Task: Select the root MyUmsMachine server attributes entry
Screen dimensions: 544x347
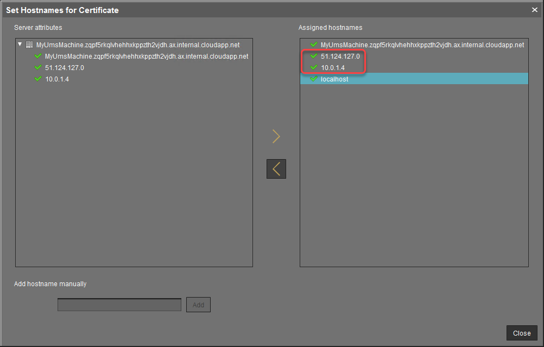Action: pos(137,45)
